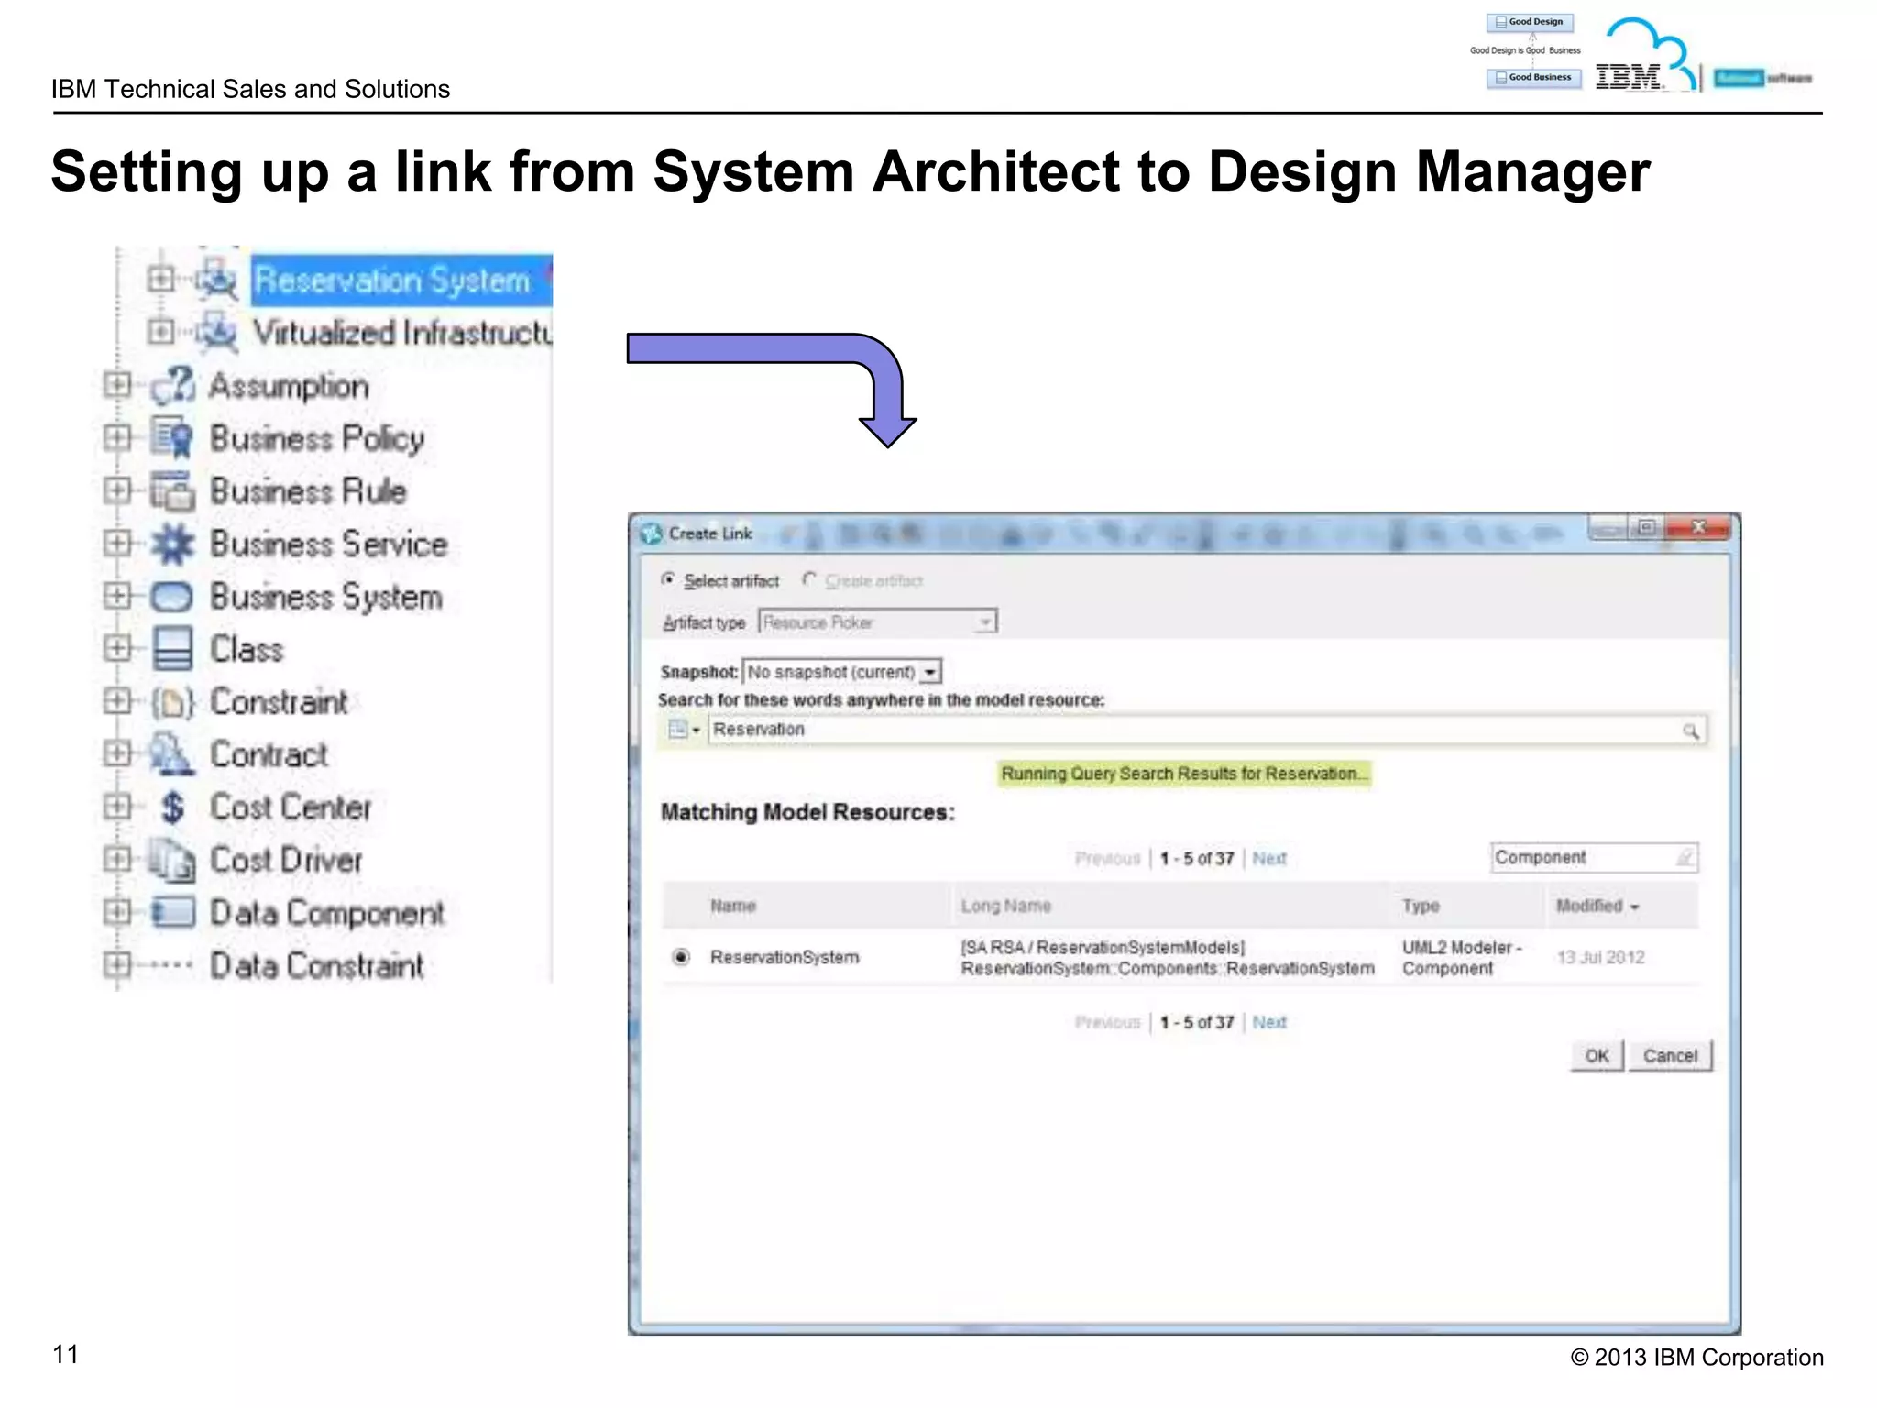The width and height of the screenshot is (1877, 1408).
Task: Select the Reservation System tree icon
Action: click(217, 280)
